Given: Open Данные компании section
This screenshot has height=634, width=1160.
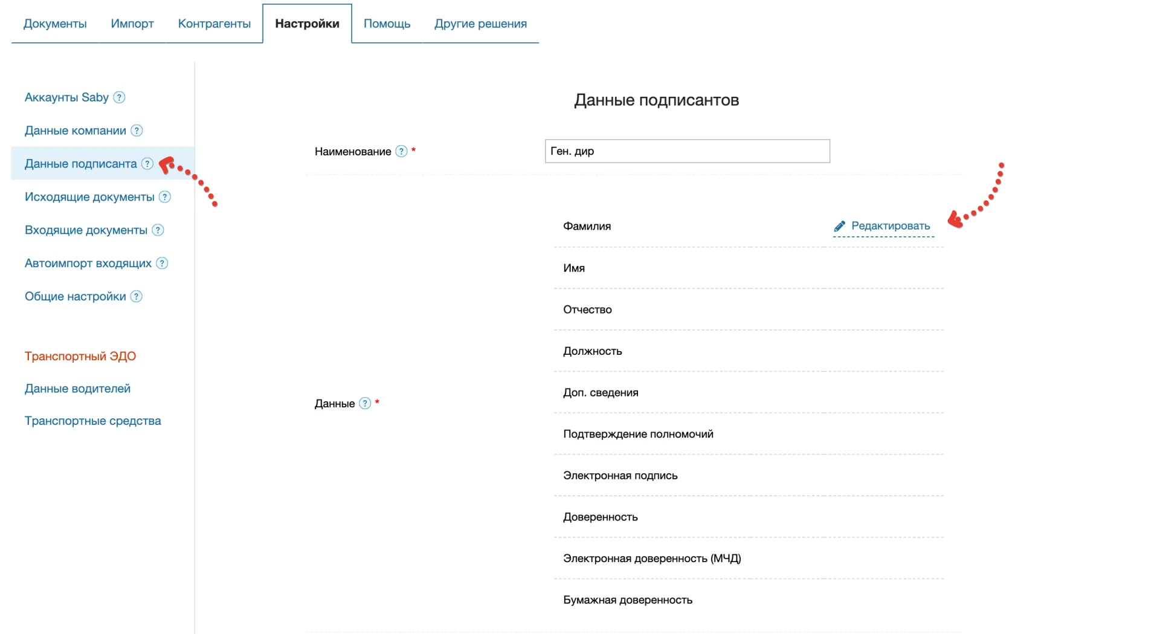Looking at the screenshot, I should [76, 131].
